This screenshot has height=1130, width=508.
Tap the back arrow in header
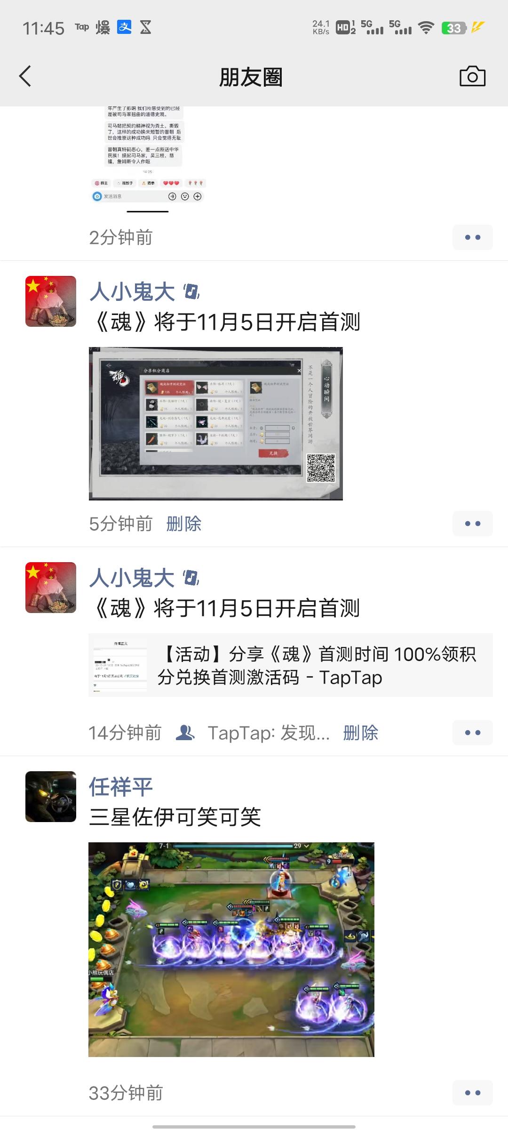25,76
